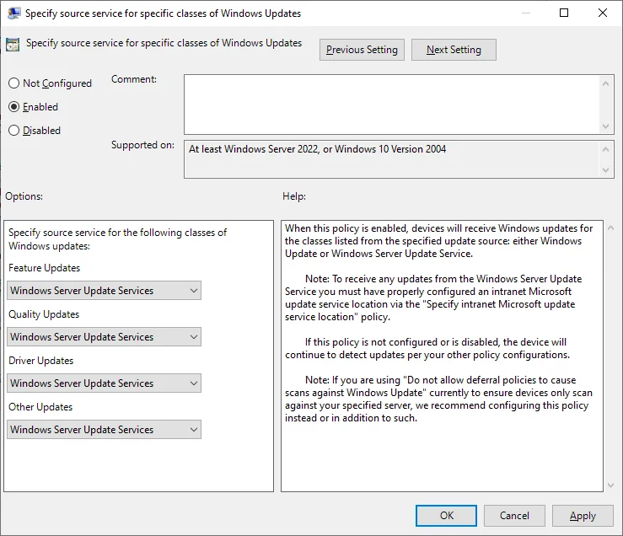Click the Driver Updates label
The height and width of the screenshot is (536, 623).
pos(41,361)
